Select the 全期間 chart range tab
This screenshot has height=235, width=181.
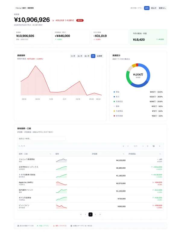pyautogui.click(x=100, y=56)
